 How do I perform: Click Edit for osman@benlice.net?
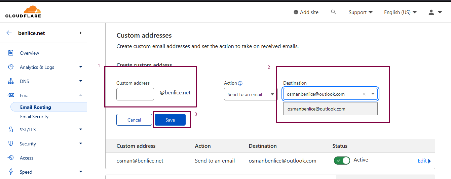(424, 161)
